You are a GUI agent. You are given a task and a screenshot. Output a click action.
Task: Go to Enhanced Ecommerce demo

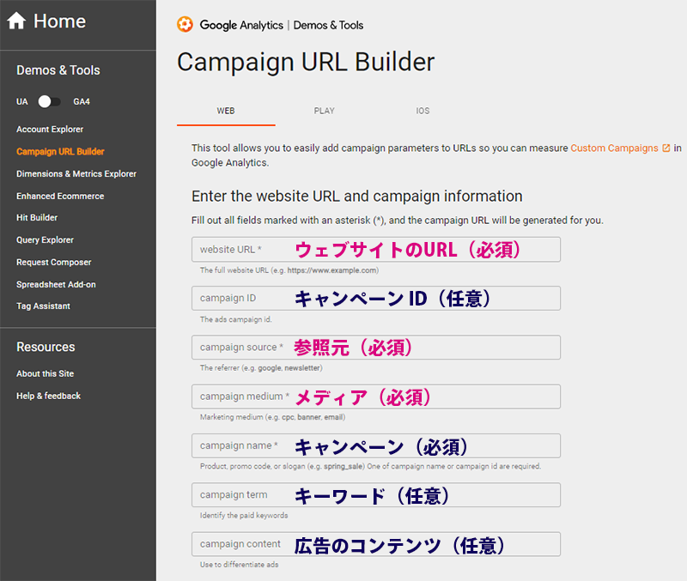click(60, 197)
